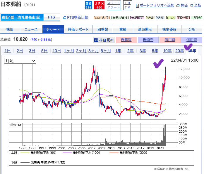The height and width of the screenshot is (174, 204).
Task: Select 東証1部（当社優先市場） market tab
Action: [22, 17]
